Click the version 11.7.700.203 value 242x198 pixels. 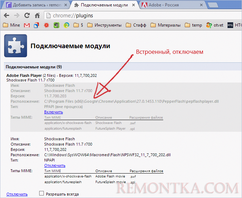tap(55, 96)
